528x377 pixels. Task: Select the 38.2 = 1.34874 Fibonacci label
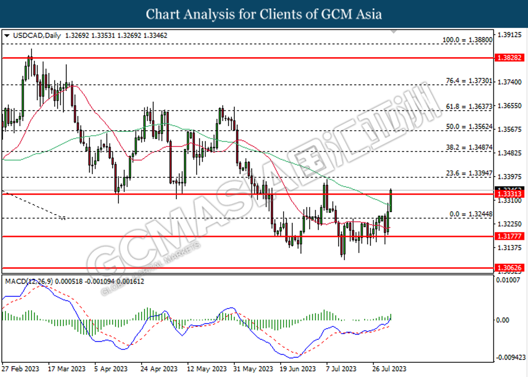(469, 147)
